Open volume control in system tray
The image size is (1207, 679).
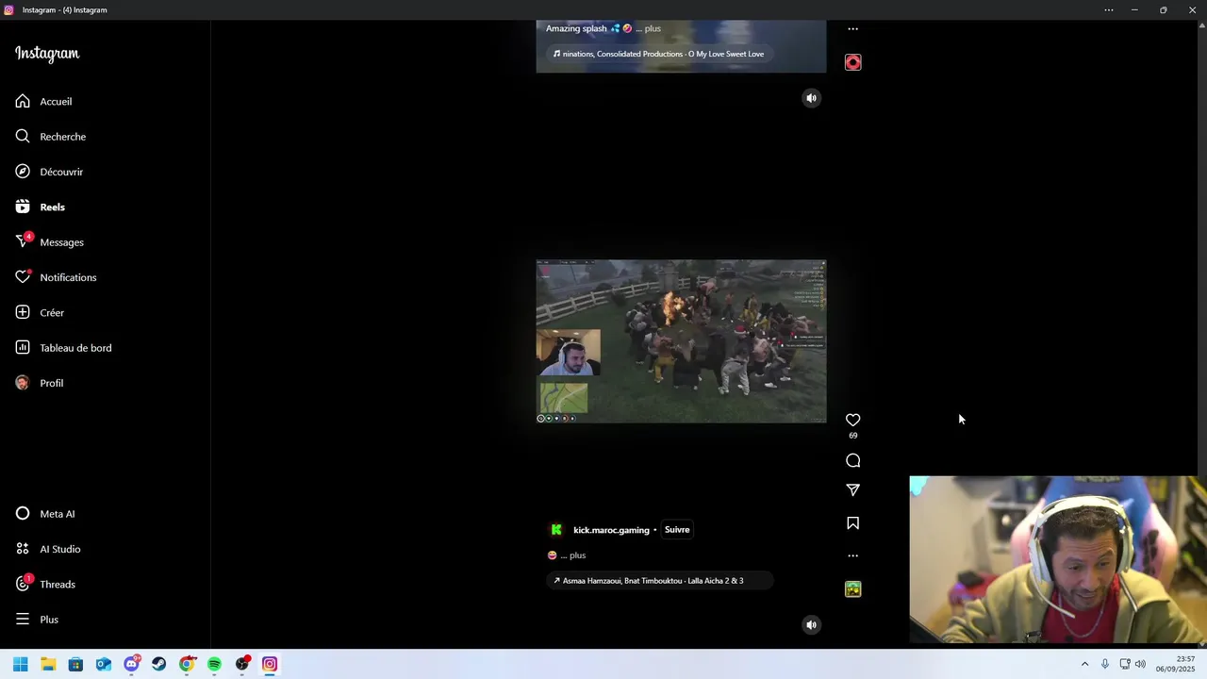[x=1140, y=664]
